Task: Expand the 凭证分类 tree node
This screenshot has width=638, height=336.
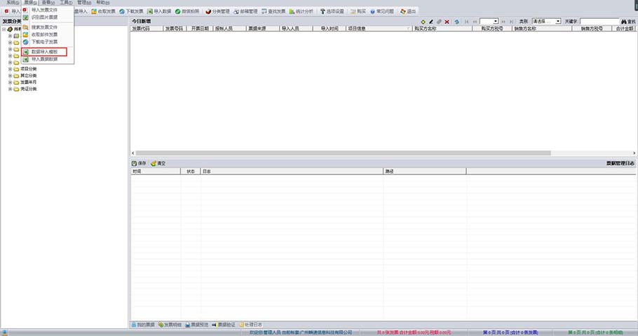Action: coord(11,89)
